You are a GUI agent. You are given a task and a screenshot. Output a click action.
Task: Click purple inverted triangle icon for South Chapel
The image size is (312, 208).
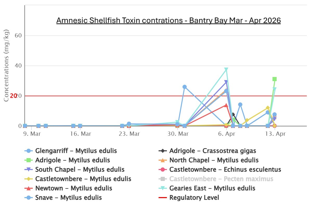[x=29, y=170]
